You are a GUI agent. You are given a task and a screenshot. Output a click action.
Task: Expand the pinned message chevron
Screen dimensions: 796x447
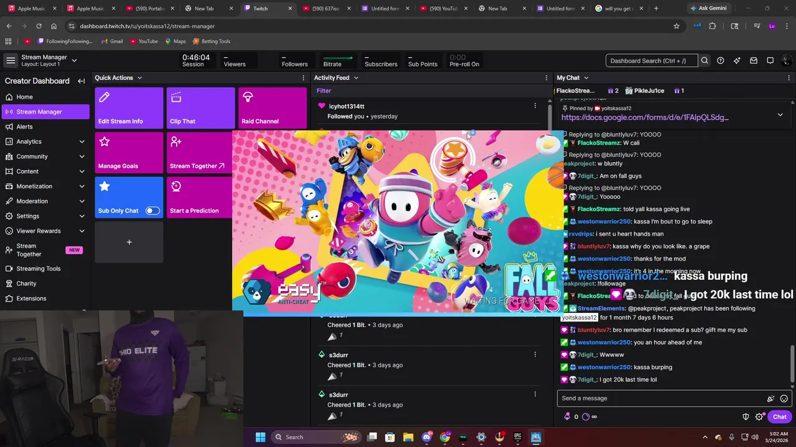[780, 115]
